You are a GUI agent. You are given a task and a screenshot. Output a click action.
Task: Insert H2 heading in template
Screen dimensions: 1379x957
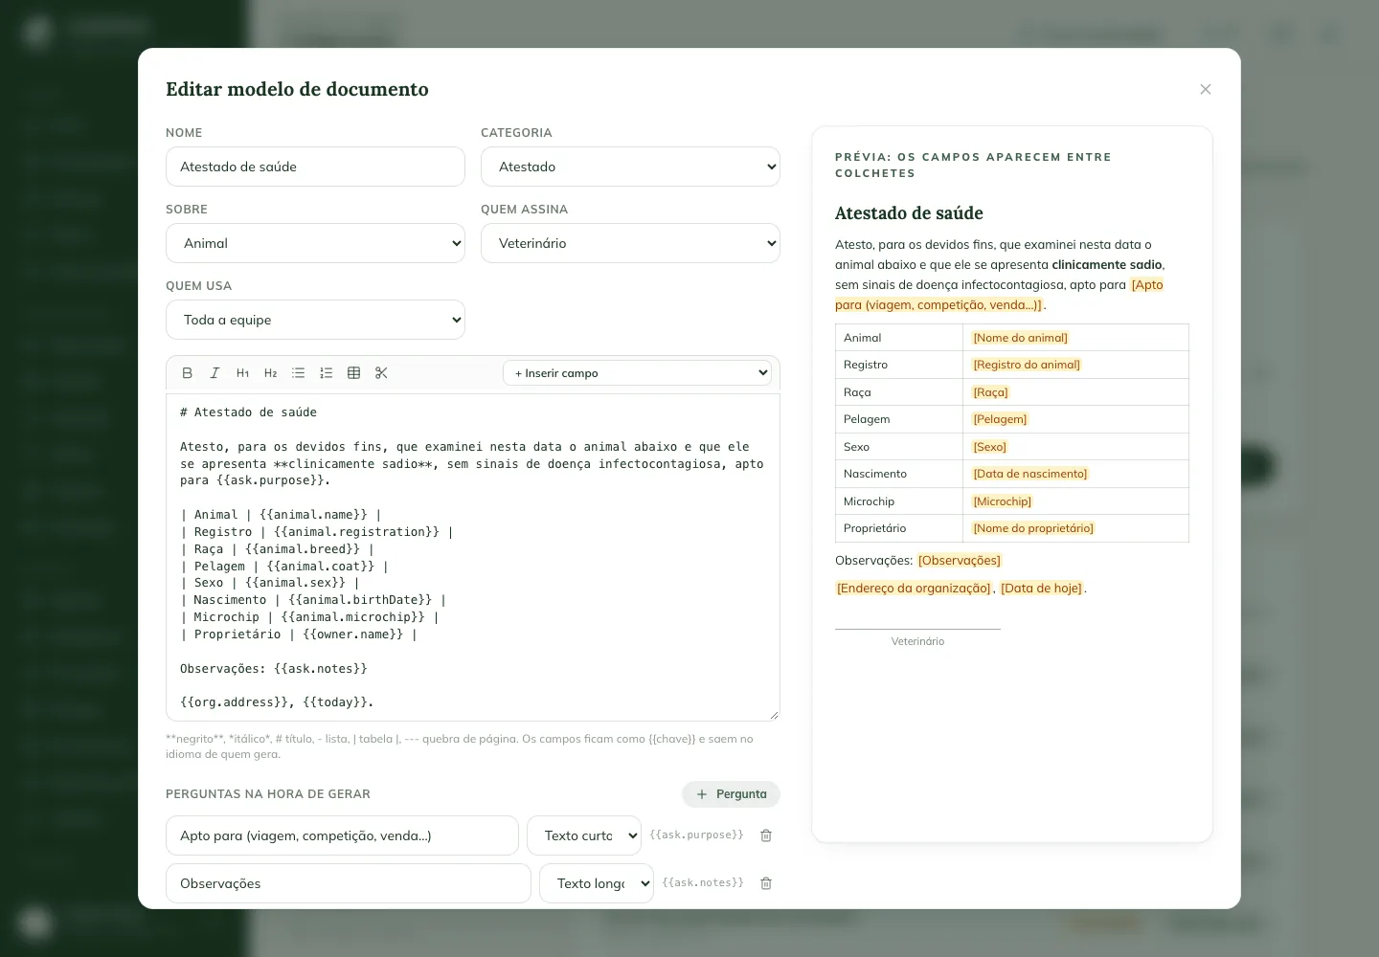(x=270, y=373)
